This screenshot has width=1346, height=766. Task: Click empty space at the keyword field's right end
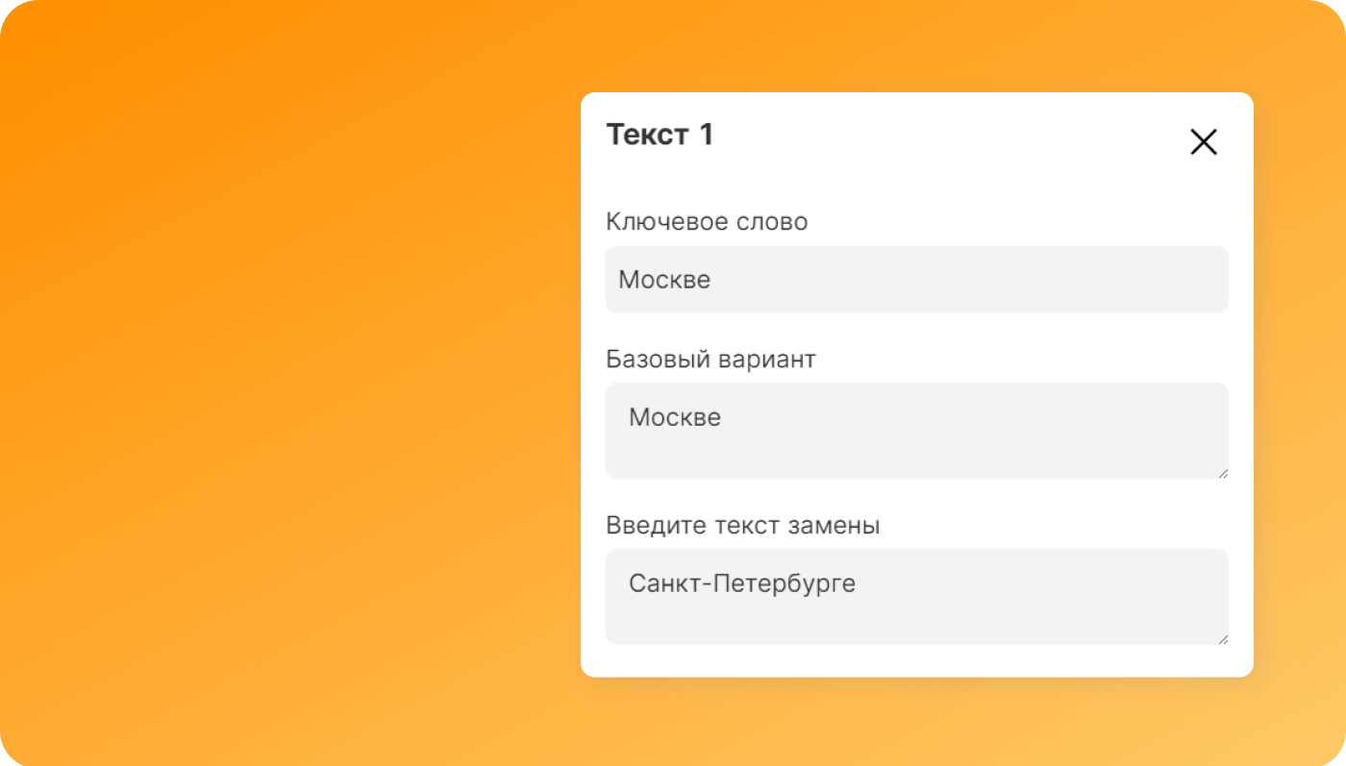[1154, 280]
